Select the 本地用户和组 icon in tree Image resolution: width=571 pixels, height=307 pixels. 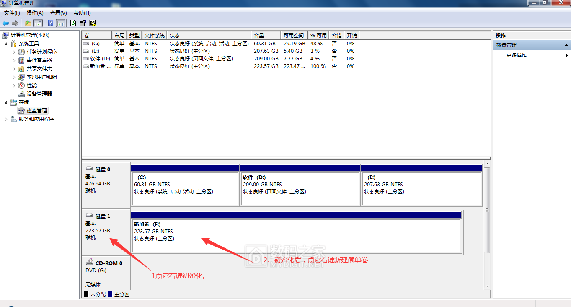(x=21, y=77)
